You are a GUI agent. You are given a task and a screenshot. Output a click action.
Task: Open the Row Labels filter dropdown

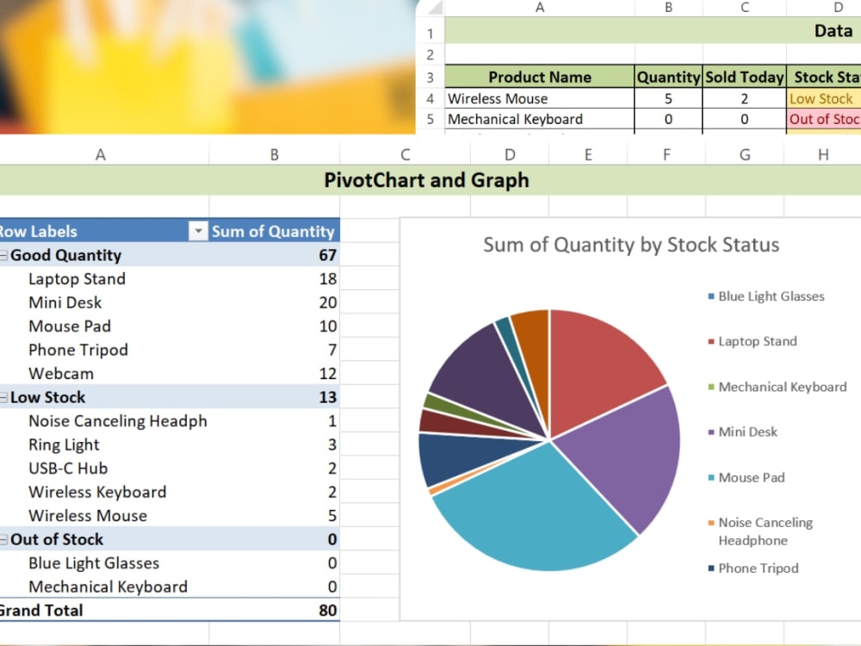click(198, 231)
